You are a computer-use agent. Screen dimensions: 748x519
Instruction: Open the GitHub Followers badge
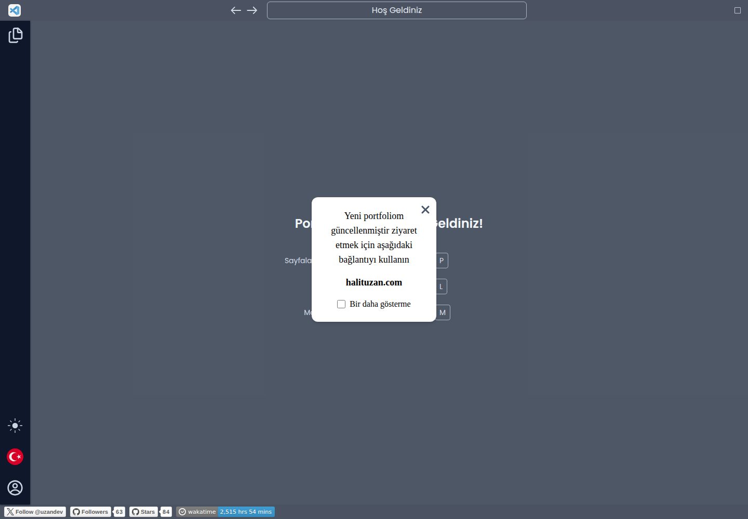pos(91,512)
